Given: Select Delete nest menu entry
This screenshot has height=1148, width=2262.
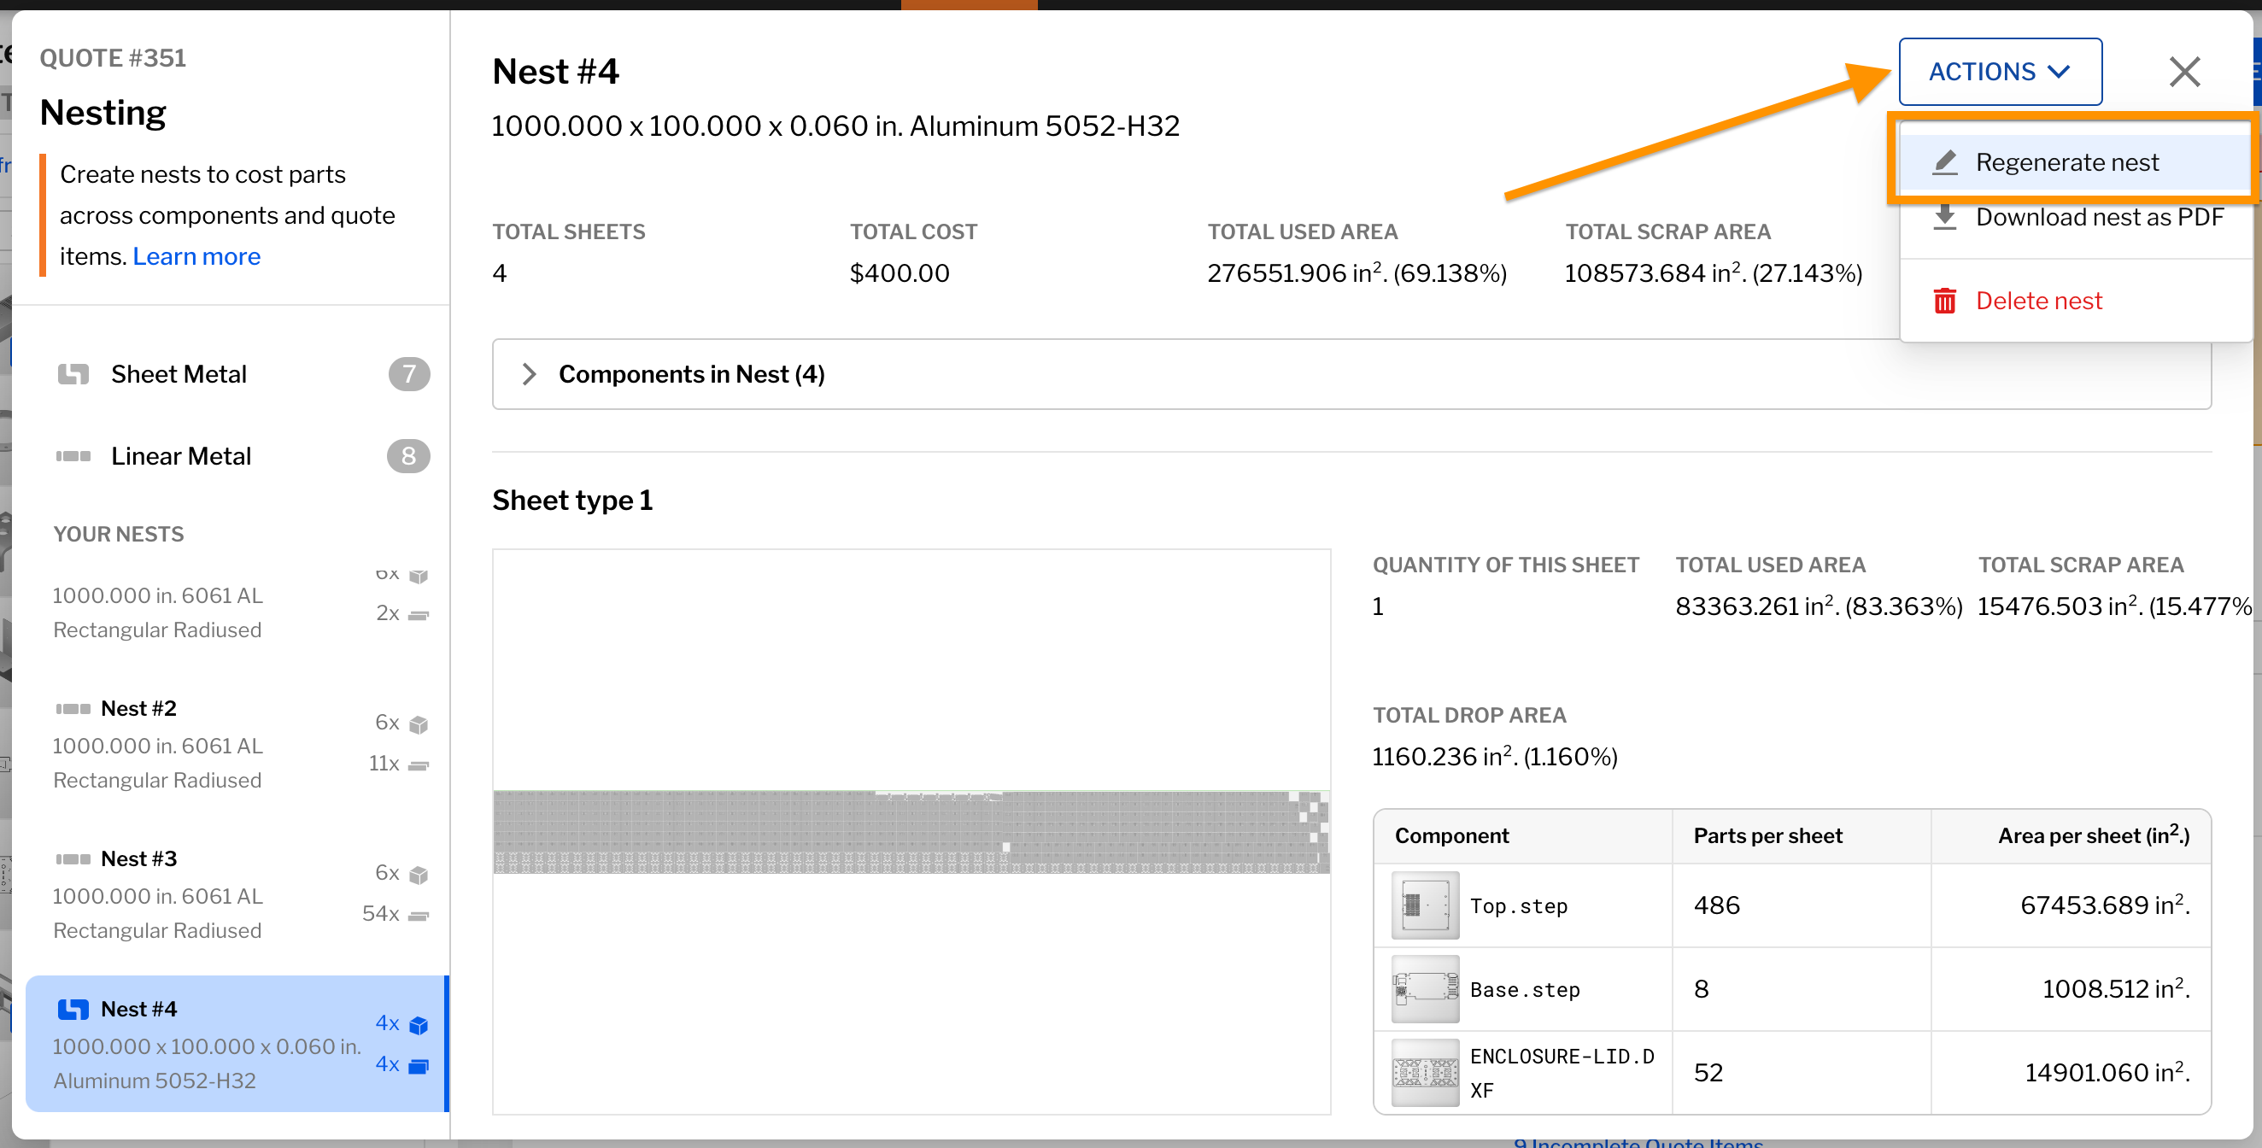Looking at the screenshot, I should 2038,302.
